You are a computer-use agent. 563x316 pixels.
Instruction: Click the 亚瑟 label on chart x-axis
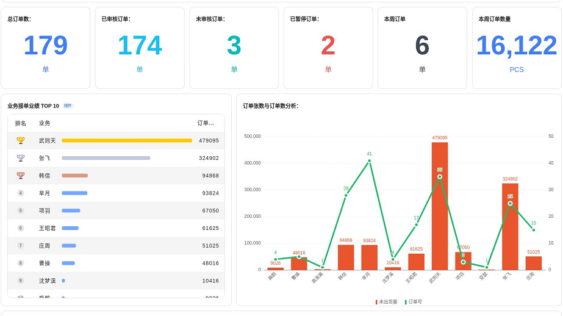coord(483,276)
